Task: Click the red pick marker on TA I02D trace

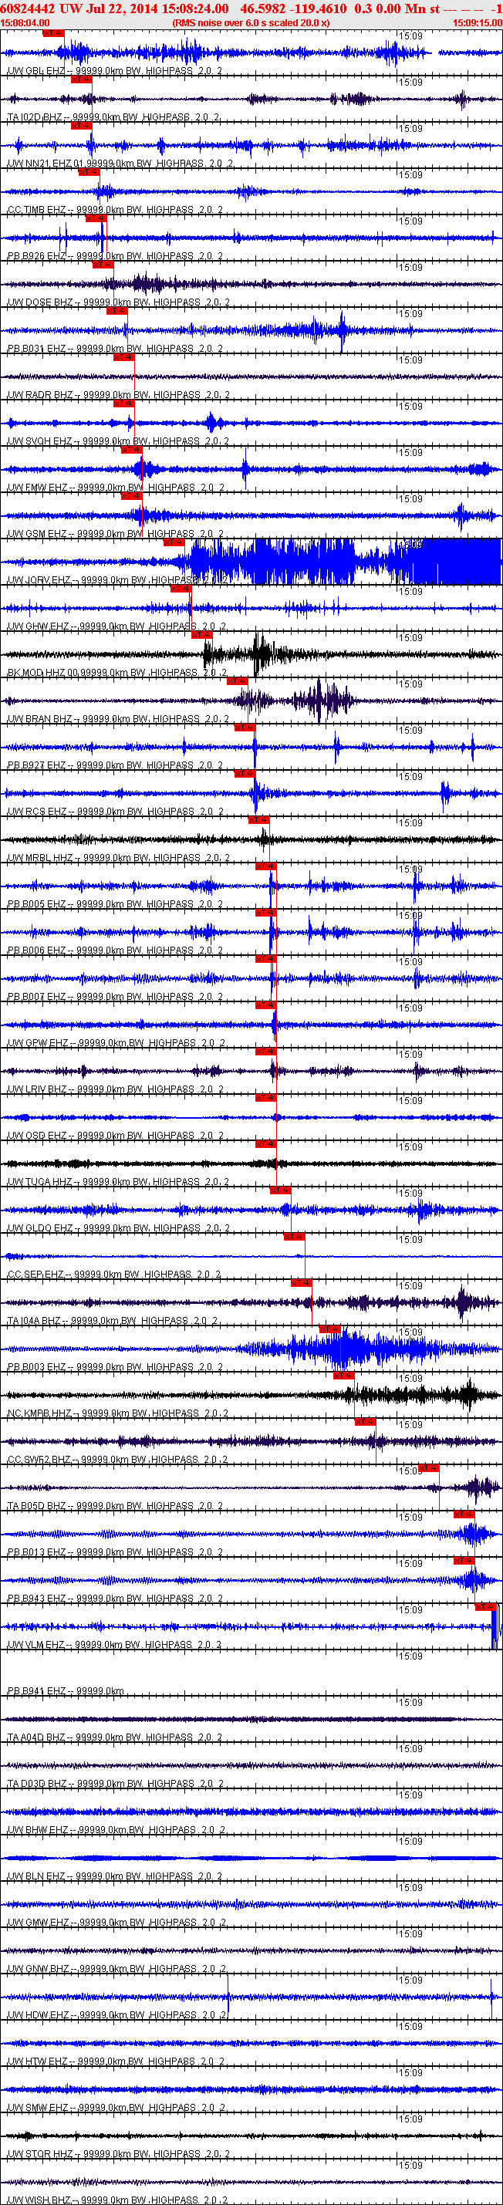Action: (80, 79)
